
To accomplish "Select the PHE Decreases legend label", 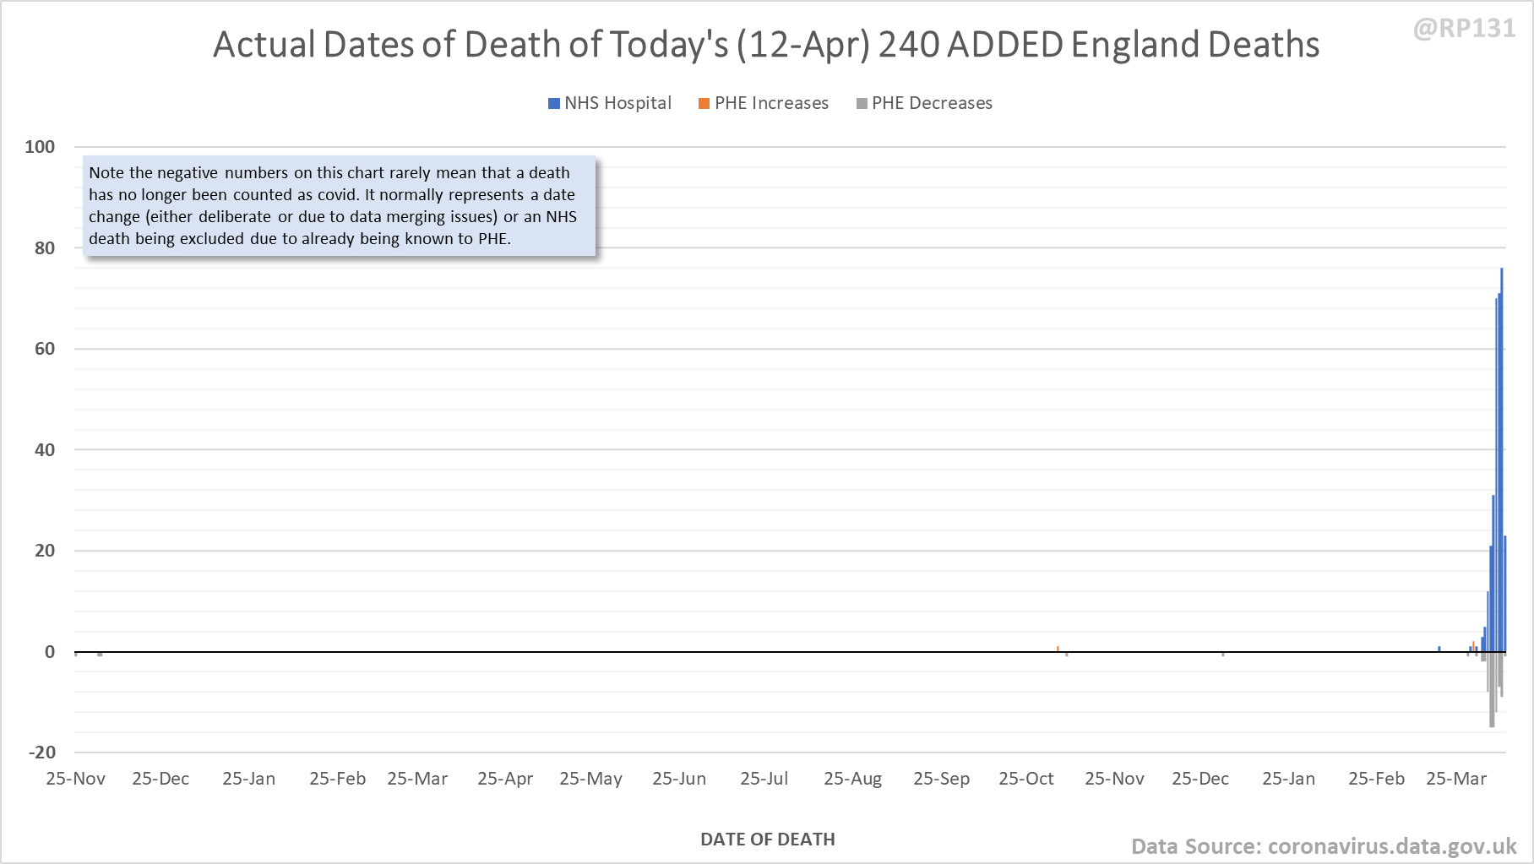I will pyautogui.click(x=932, y=103).
